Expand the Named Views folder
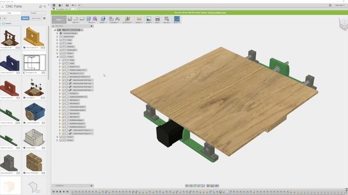The height and width of the screenshot is (195, 348). [57, 36]
